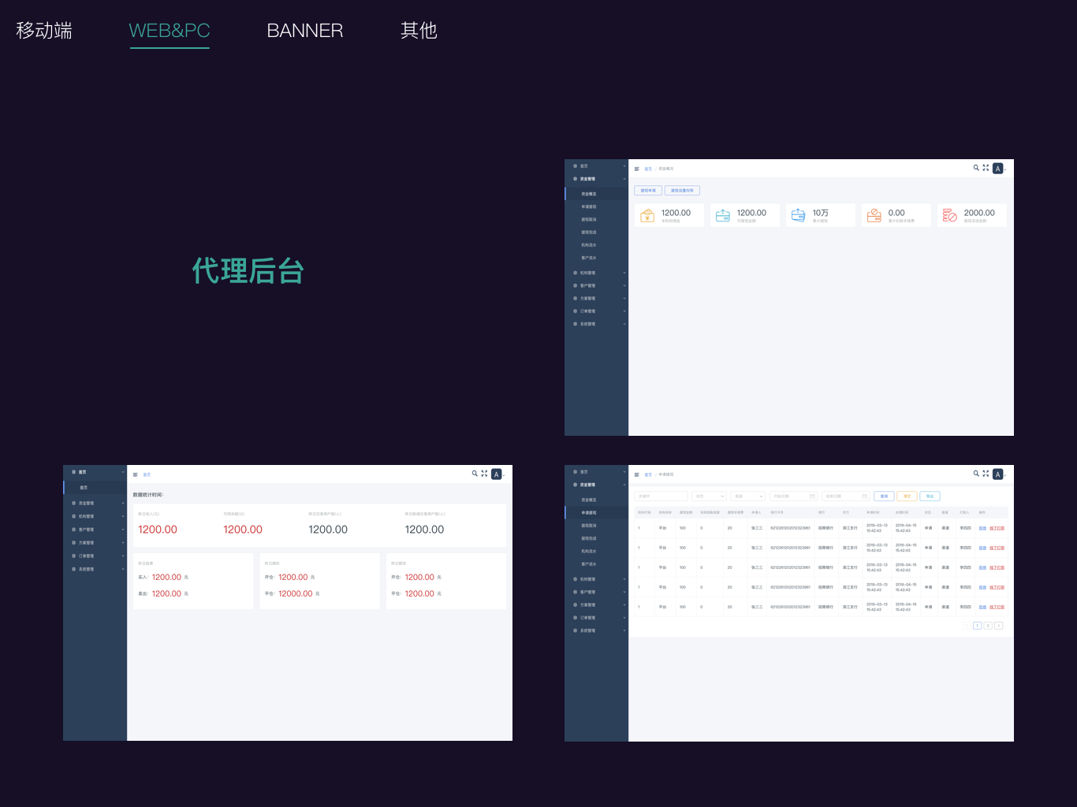Click teal 导出 button in withdrawal table
Viewport: 1077px width, 807px height.
(x=930, y=496)
